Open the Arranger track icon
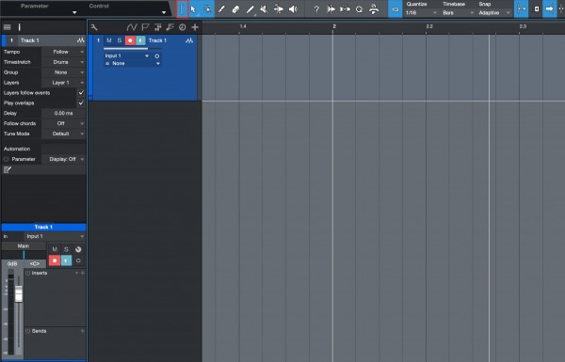Screen dimensions: 565x362 (158, 27)
